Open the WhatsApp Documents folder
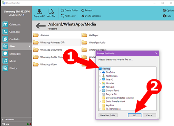Viewport: 174px width, 126px height. [48, 50]
